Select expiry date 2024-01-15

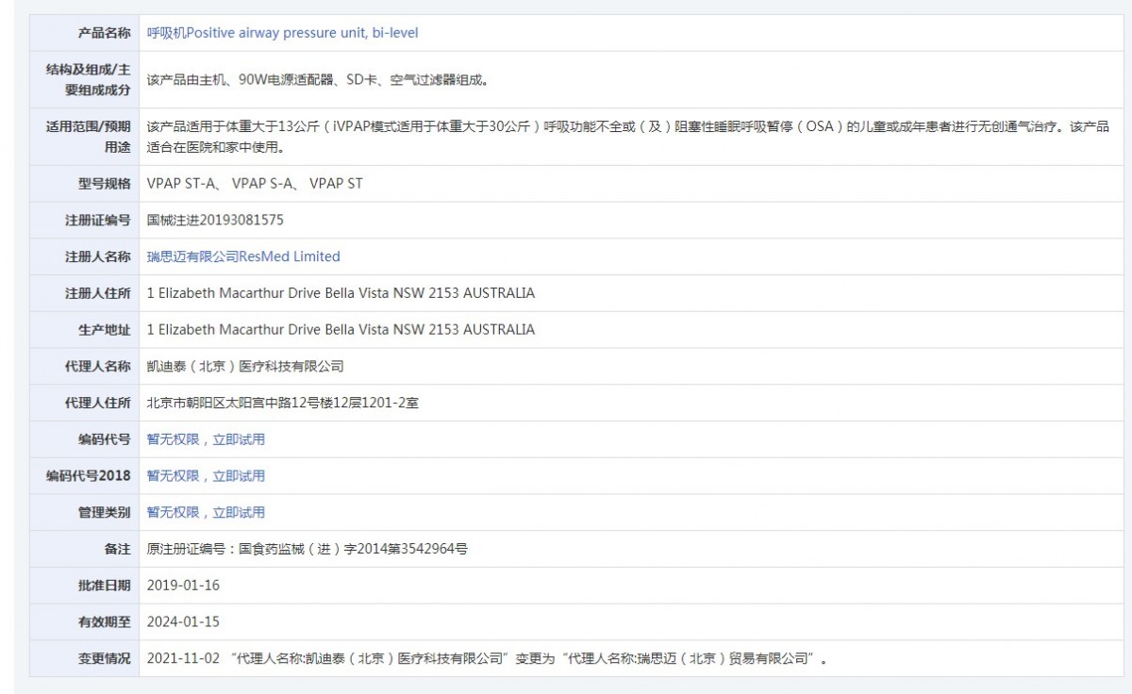coord(183,622)
